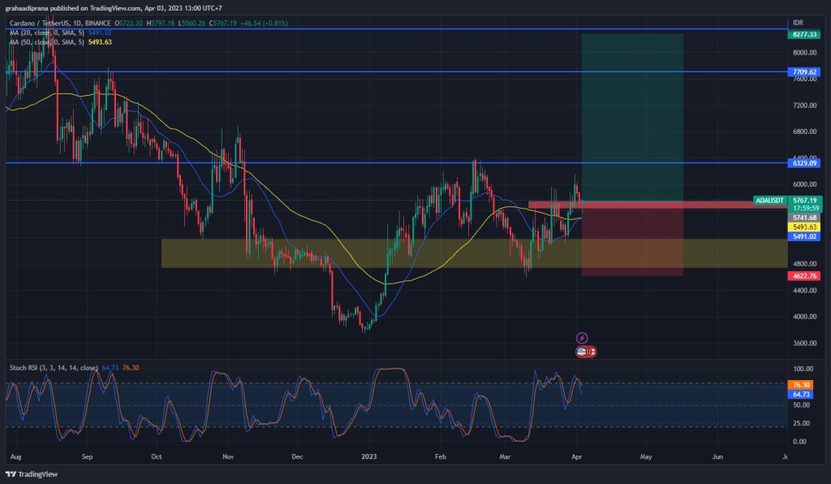Click the Aug label on time axis
The width and height of the screenshot is (831, 484).
[16, 456]
